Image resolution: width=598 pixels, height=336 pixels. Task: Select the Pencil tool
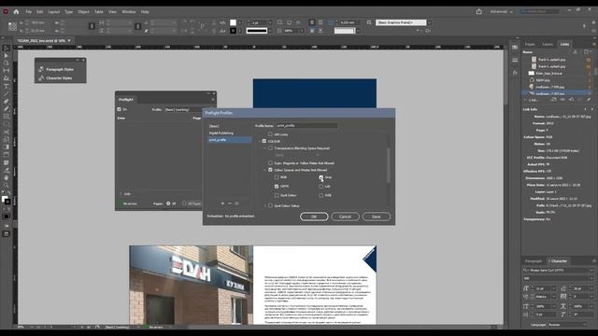7,109
